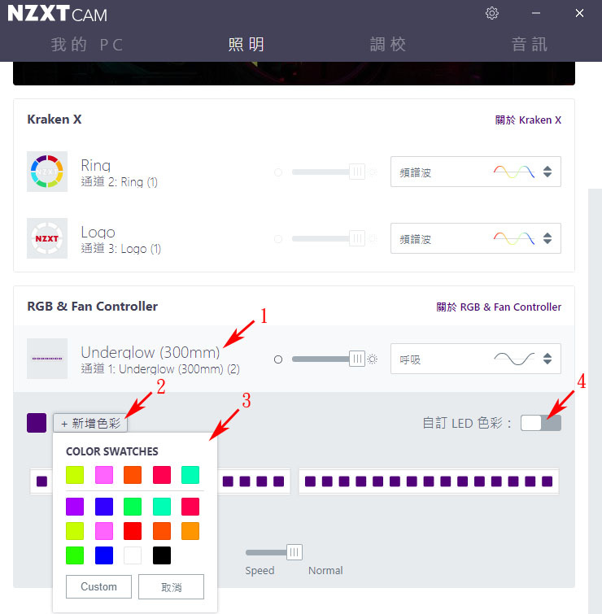Select the Ring channel row
Screen dimensions: 602x614
(x=294, y=172)
